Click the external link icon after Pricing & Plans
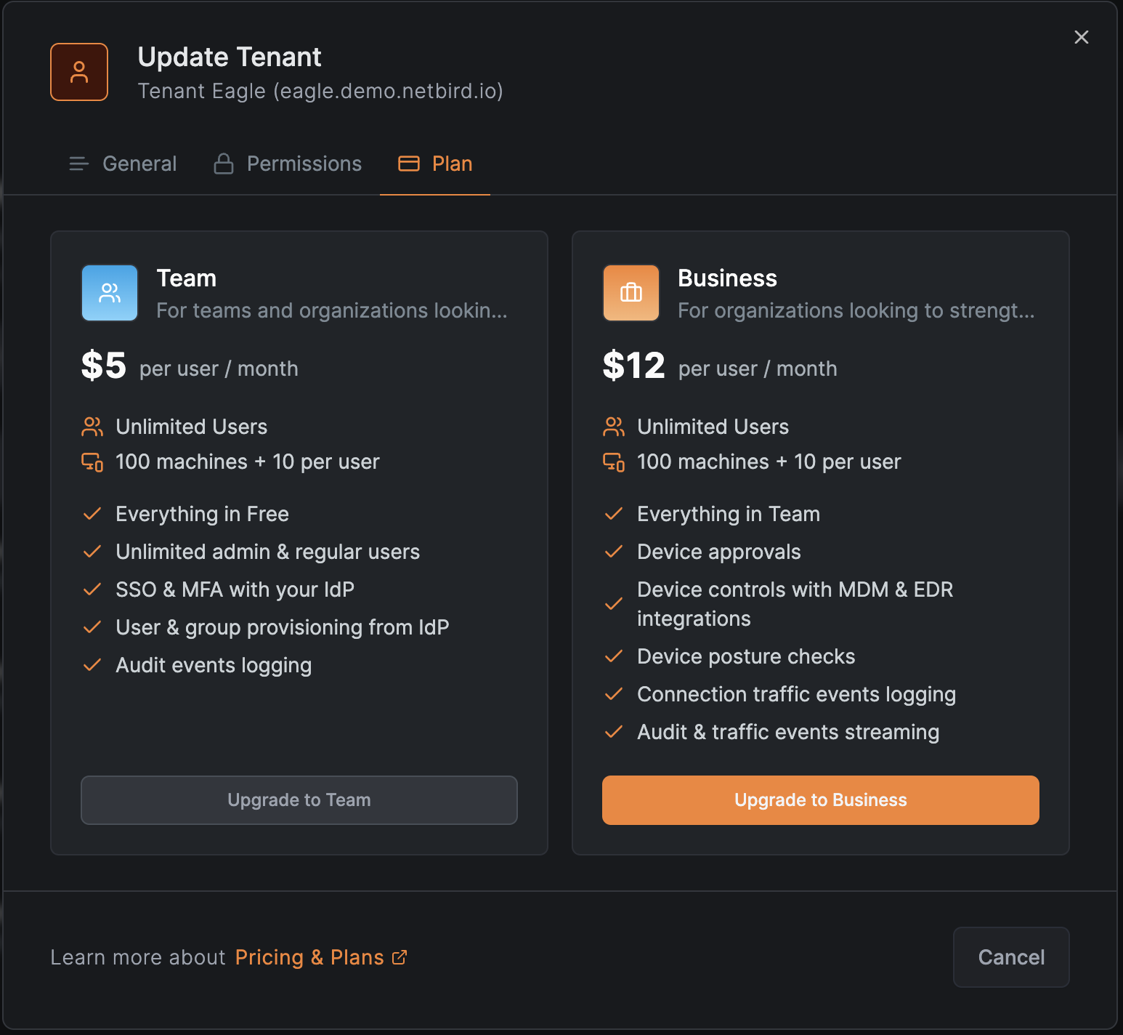 pos(399,957)
